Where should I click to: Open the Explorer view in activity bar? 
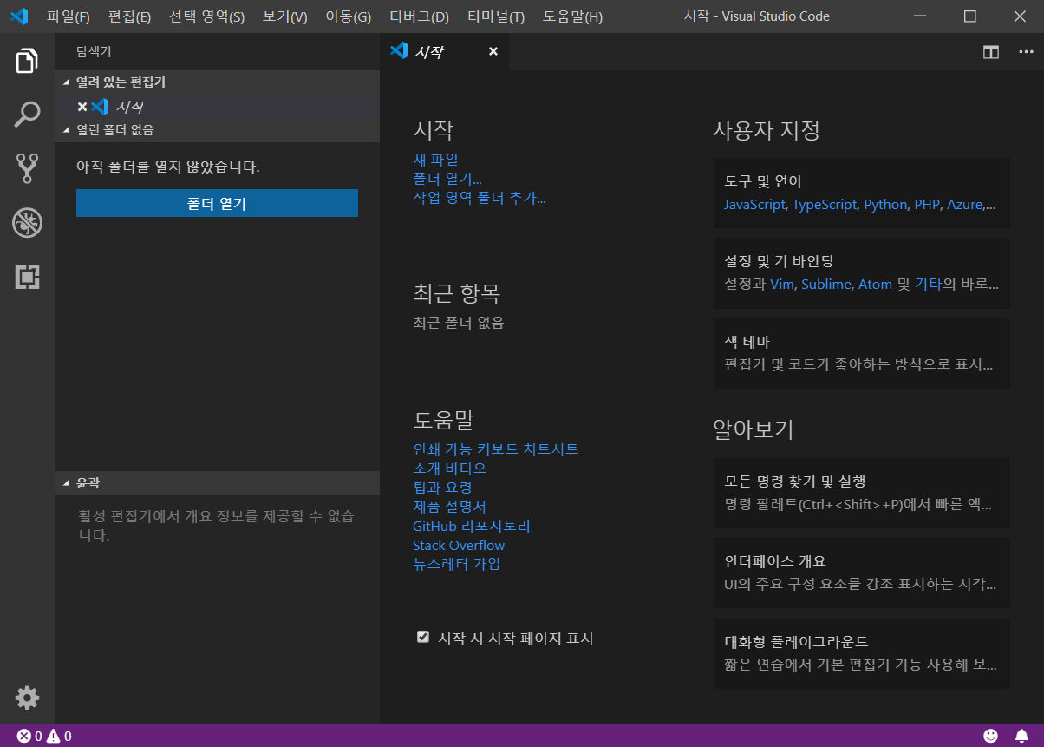pyautogui.click(x=27, y=61)
